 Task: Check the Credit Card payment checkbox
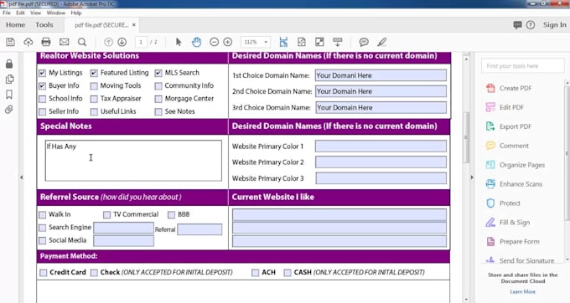[x=44, y=273]
